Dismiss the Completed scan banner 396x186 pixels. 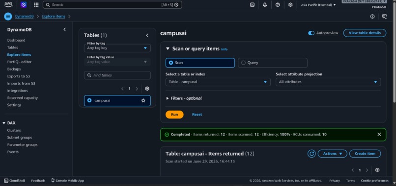[x=379, y=135]
